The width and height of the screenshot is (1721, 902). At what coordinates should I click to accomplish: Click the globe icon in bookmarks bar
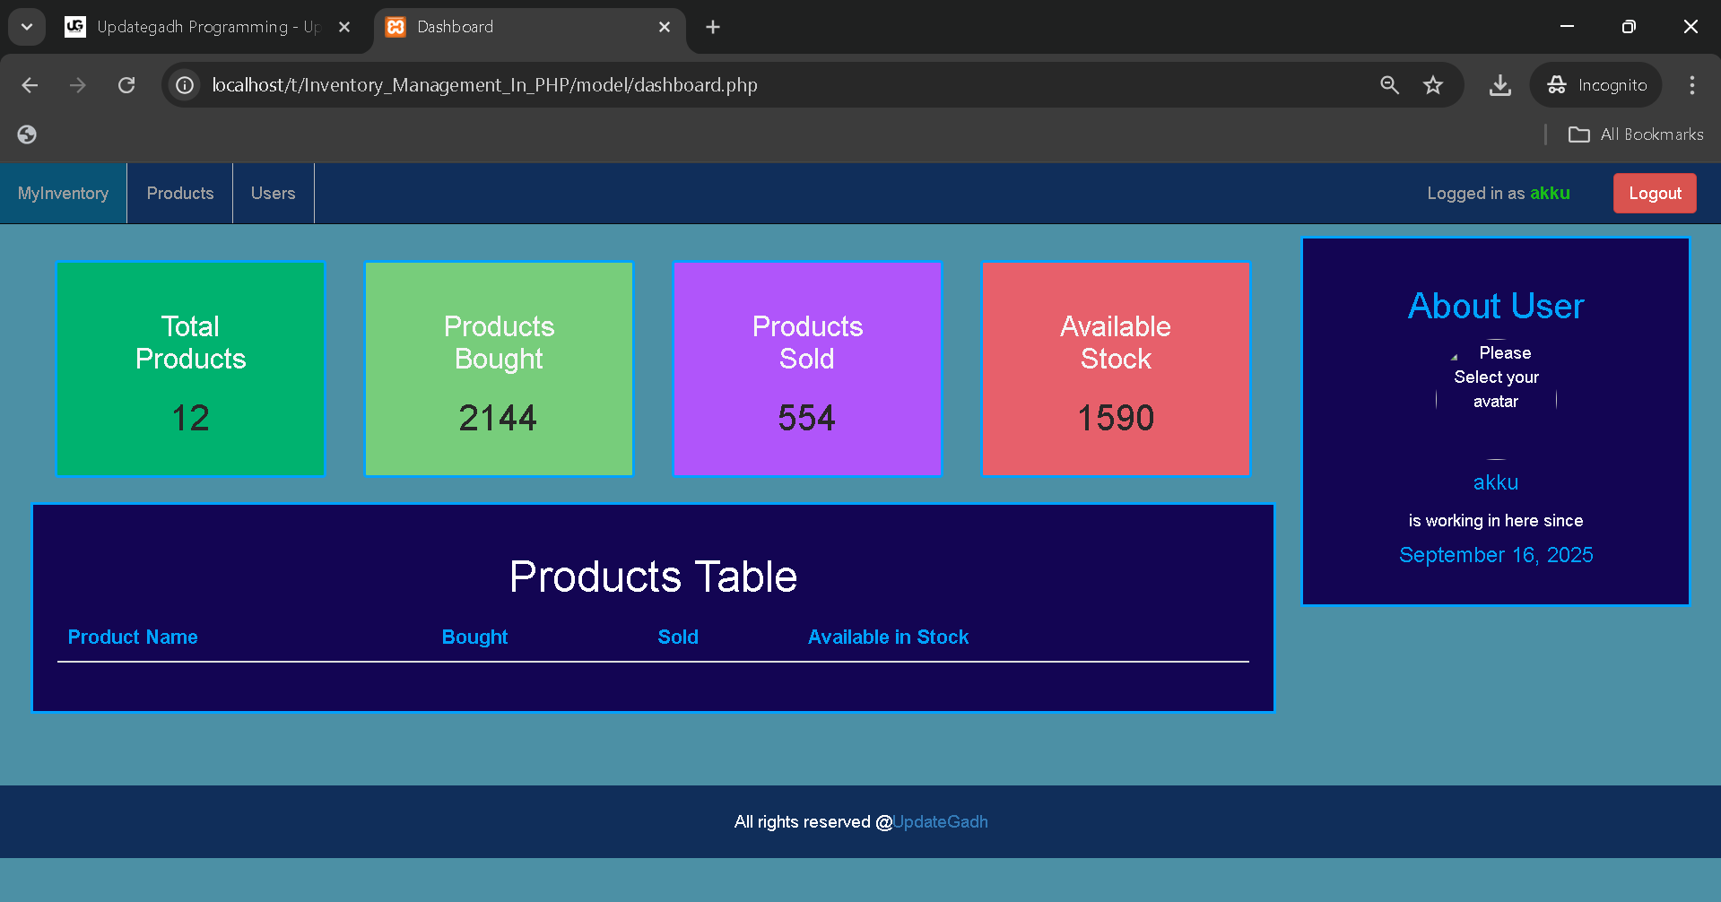27,134
